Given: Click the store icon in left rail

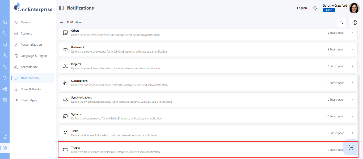Looking at the screenshot, I should (x=5, y=45).
